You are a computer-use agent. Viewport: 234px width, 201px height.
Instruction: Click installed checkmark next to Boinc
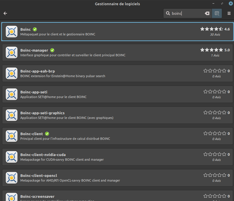(x=35, y=29)
